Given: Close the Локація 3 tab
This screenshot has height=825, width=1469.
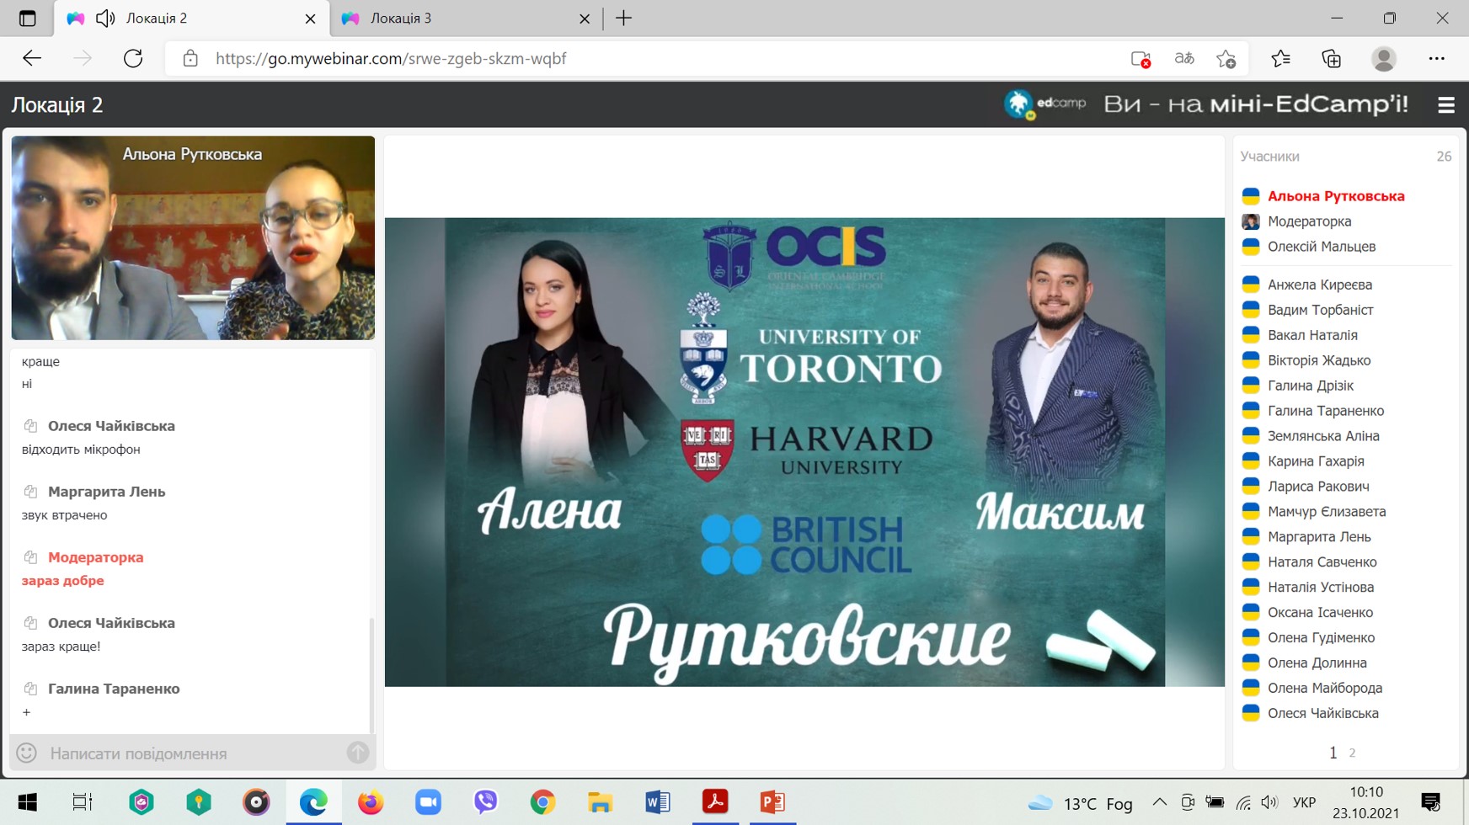Looking at the screenshot, I should 585,19.
